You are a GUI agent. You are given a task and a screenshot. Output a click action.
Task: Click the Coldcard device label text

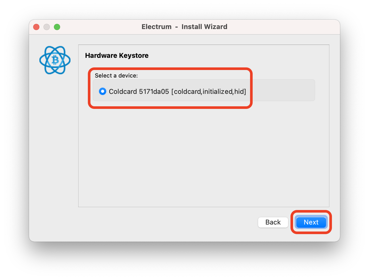click(x=178, y=92)
